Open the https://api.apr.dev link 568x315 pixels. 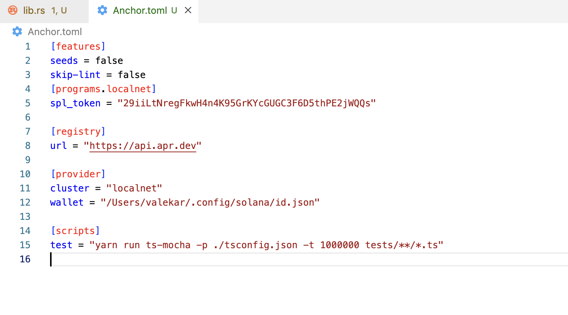[143, 146]
